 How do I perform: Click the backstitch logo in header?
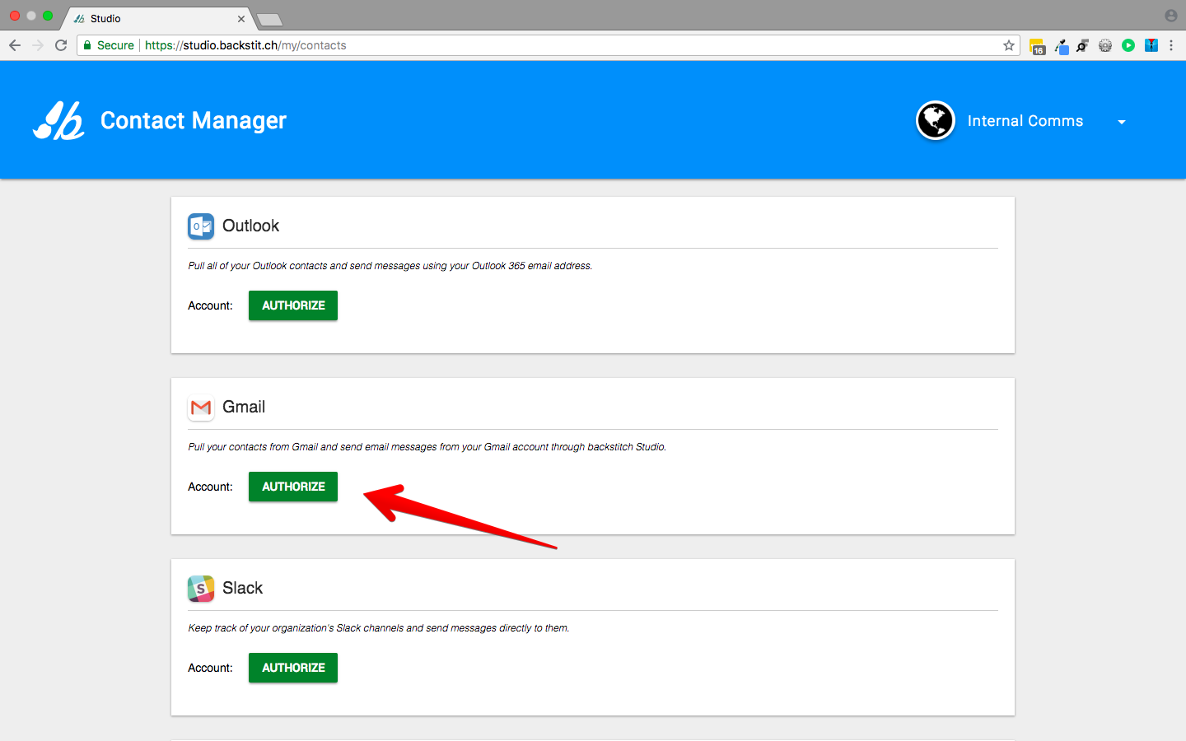58,120
